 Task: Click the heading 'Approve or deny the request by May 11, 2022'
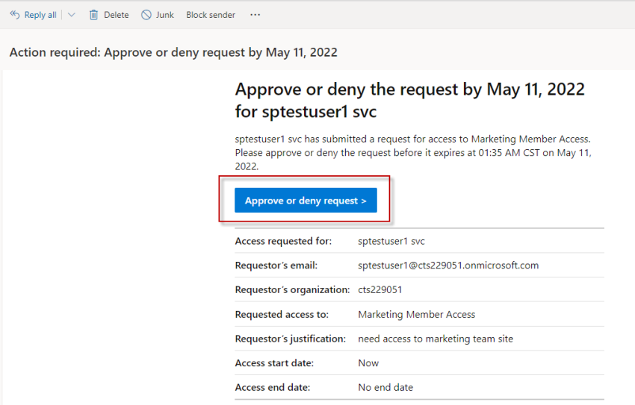[x=409, y=101]
